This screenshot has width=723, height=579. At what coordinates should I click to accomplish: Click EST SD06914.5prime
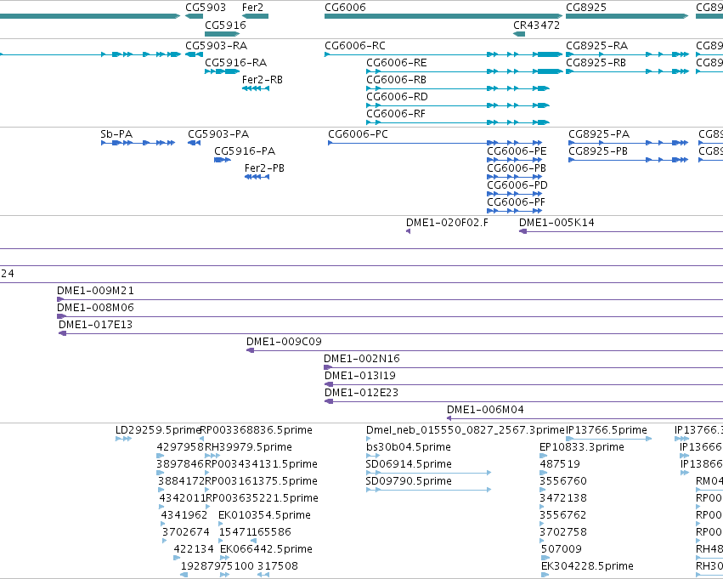point(409,464)
